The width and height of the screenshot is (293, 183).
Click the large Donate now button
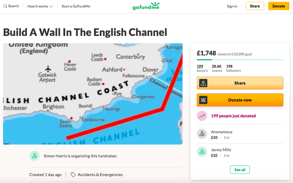click(240, 100)
